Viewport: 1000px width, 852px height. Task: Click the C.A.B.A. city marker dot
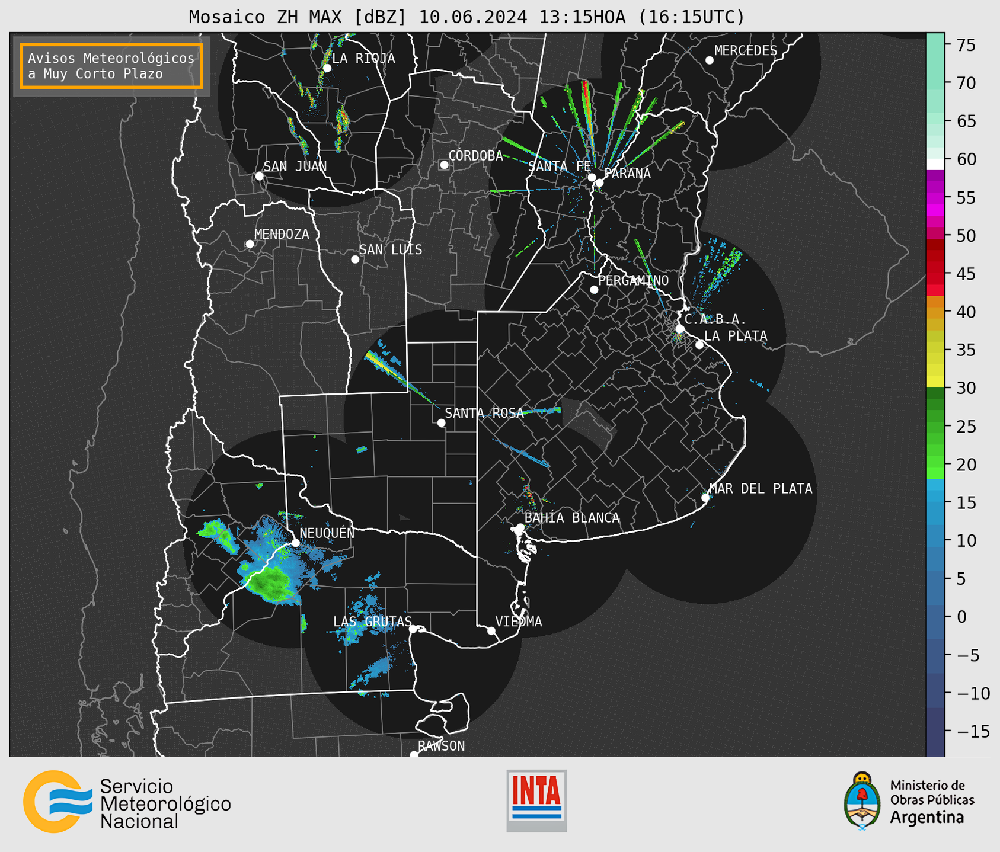[680, 329]
